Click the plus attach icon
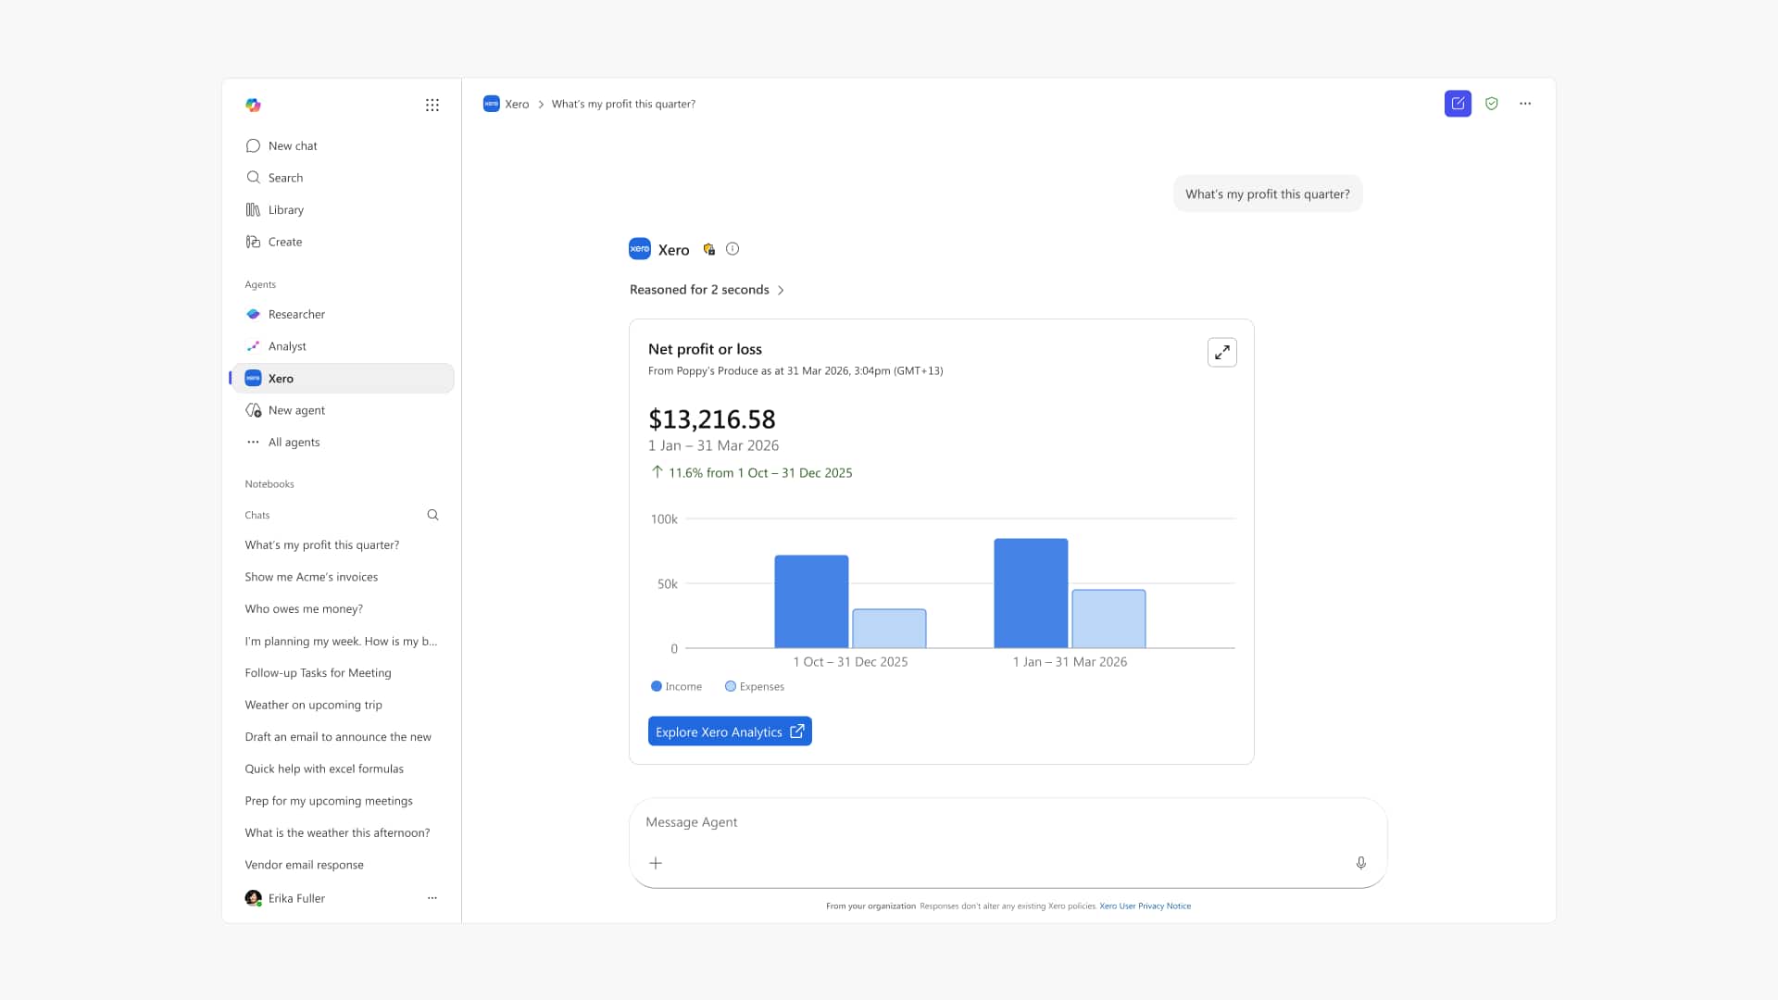1778x1000 pixels. (x=656, y=863)
